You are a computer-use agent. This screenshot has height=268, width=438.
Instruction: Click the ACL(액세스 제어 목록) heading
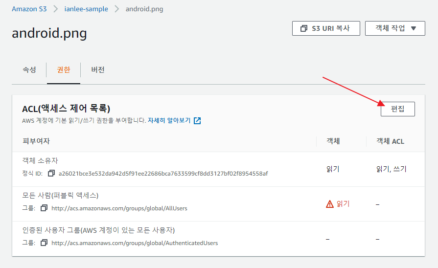click(x=66, y=108)
